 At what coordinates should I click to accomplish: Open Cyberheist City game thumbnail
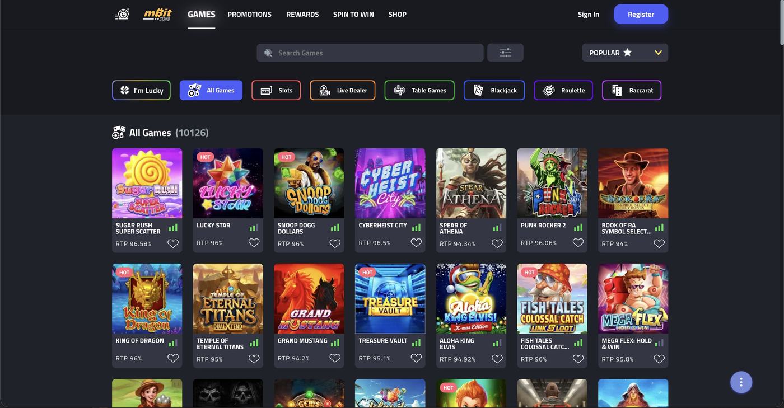(x=390, y=183)
